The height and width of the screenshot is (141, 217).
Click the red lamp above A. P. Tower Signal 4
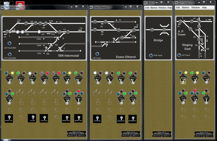(x=195, y=90)
